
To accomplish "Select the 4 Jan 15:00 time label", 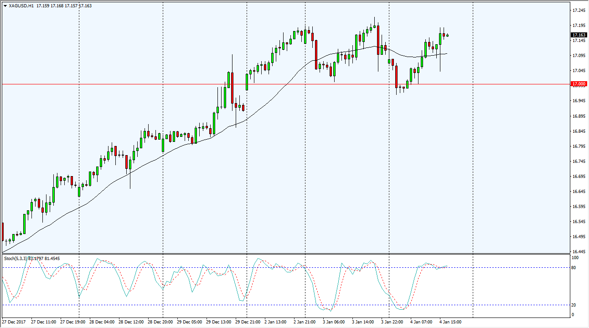I will click(x=451, y=322).
